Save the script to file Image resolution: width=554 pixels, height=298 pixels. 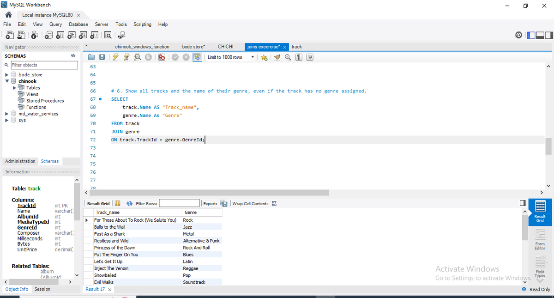point(102,57)
